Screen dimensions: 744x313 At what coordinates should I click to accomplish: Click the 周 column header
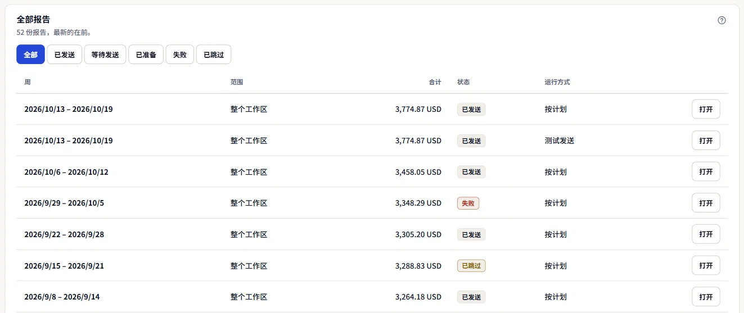28,82
